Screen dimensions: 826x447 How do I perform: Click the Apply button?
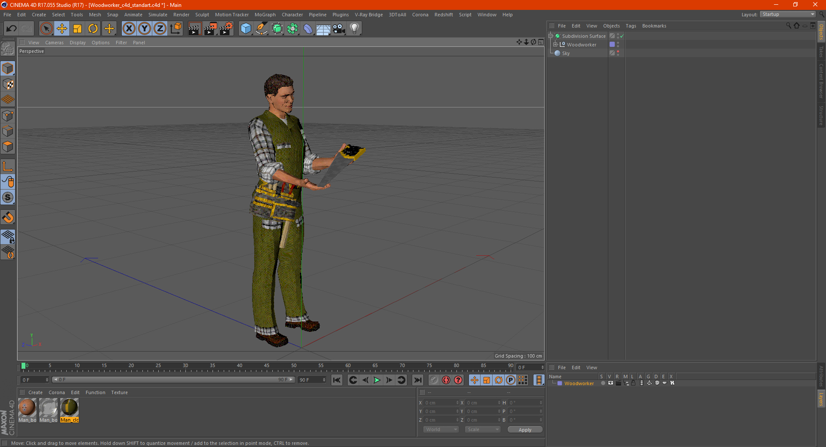(525, 430)
